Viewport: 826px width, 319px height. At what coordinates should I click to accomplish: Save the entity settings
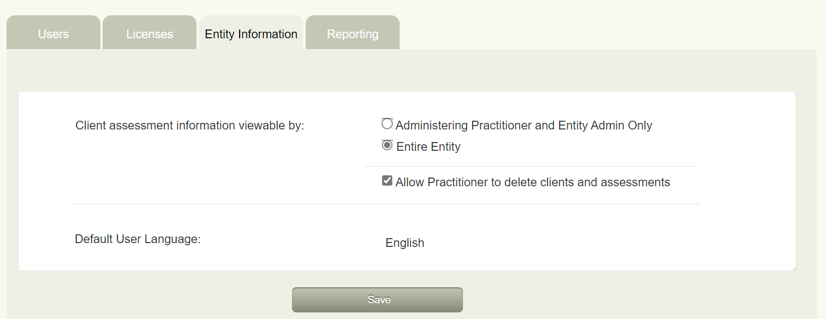point(377,299)
